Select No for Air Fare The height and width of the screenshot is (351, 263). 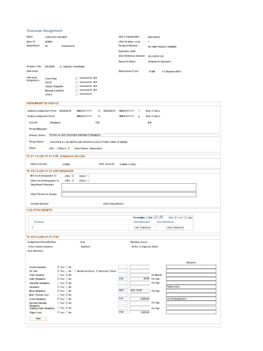click(x=67, y=271)
